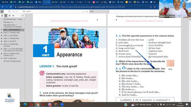Open ACTIVE VOCABULARY in the outline

[12, 61]
